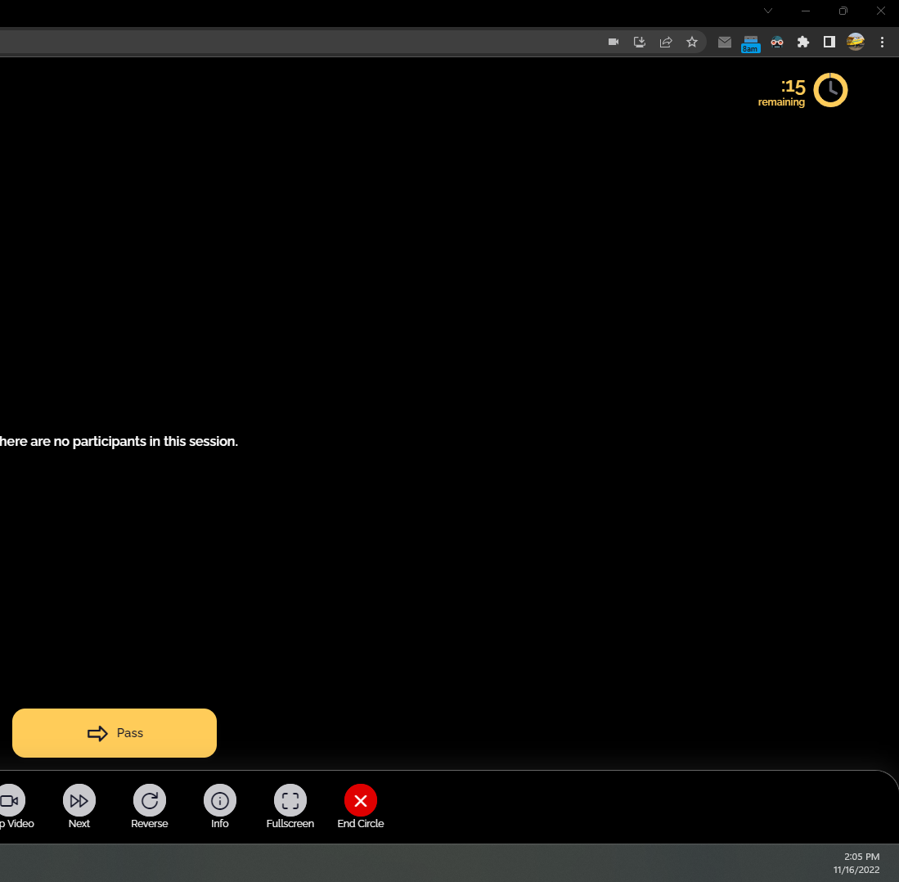Toggle Fullscreen mode
The width and height of the screenshot is (899, 882).
(290, 806)
